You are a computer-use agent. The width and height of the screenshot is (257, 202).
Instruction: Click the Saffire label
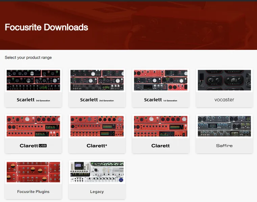click(x=224, y=146)
